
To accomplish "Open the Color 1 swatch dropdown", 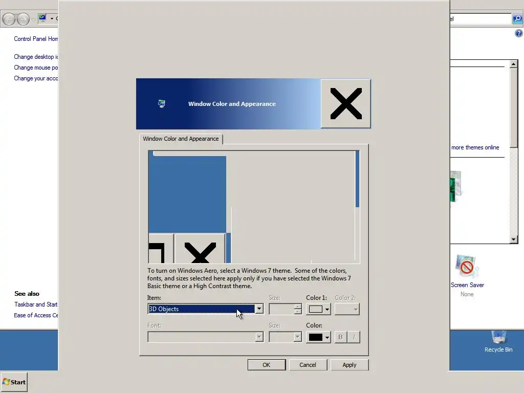I will 318,309.
